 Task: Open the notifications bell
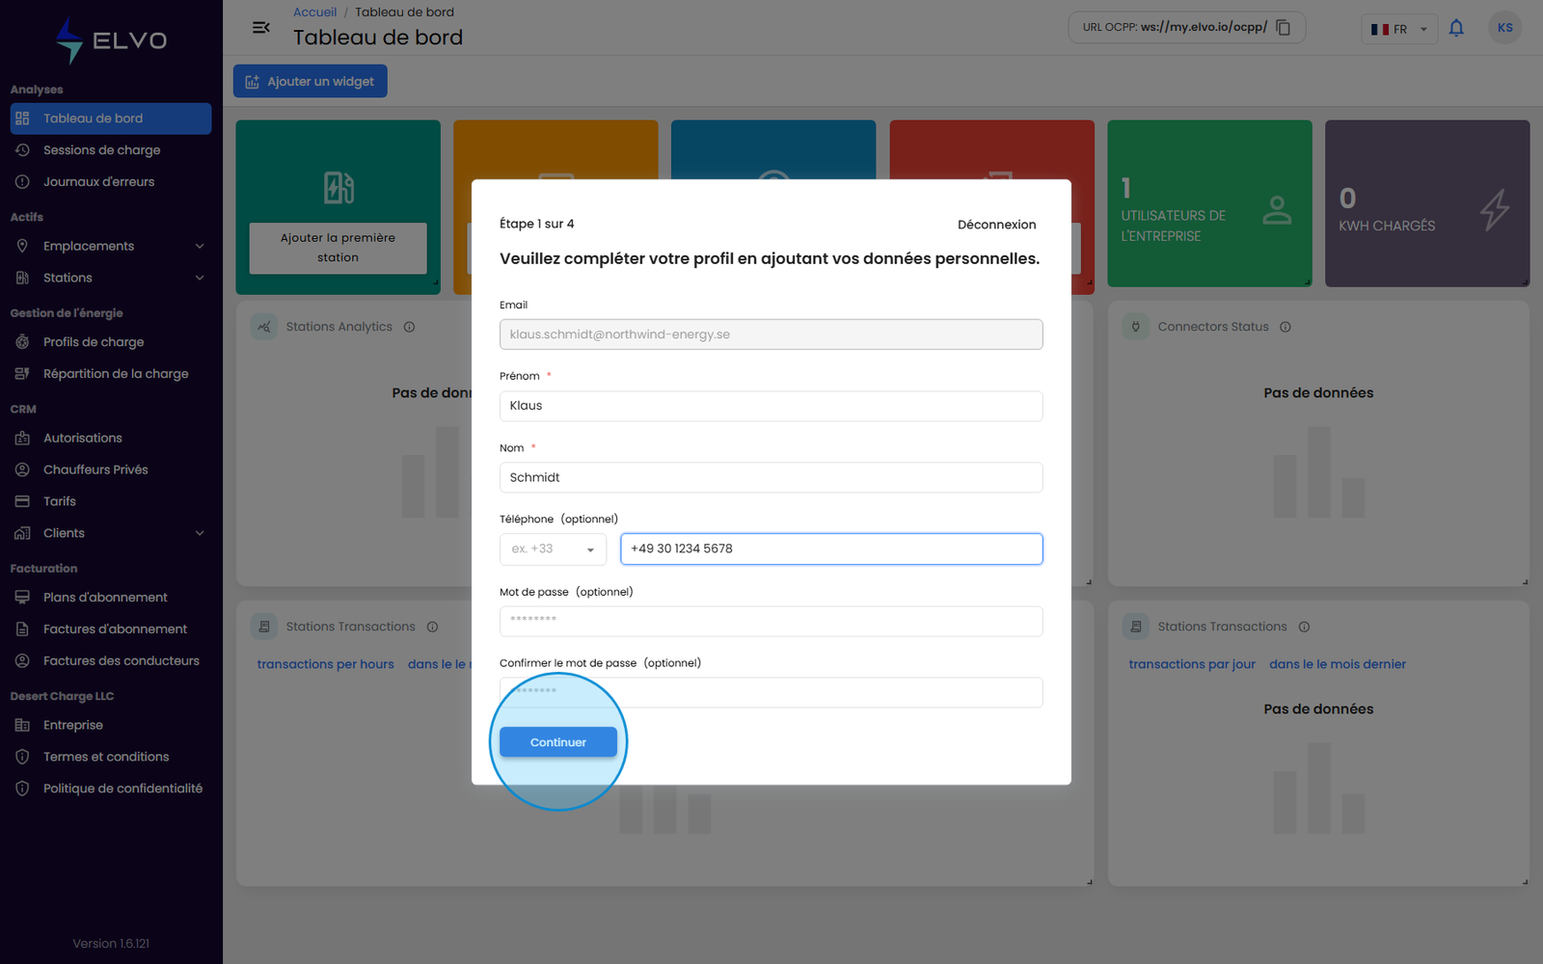[1456, 28]
